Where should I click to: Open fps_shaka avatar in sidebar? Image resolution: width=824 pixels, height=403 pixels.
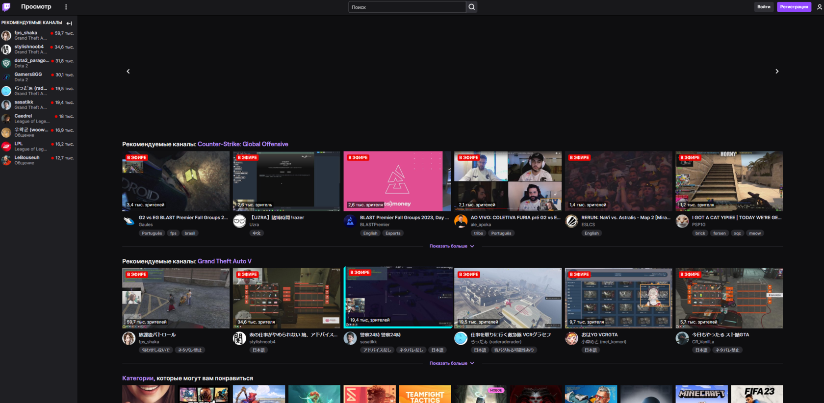tap(6, 35)
